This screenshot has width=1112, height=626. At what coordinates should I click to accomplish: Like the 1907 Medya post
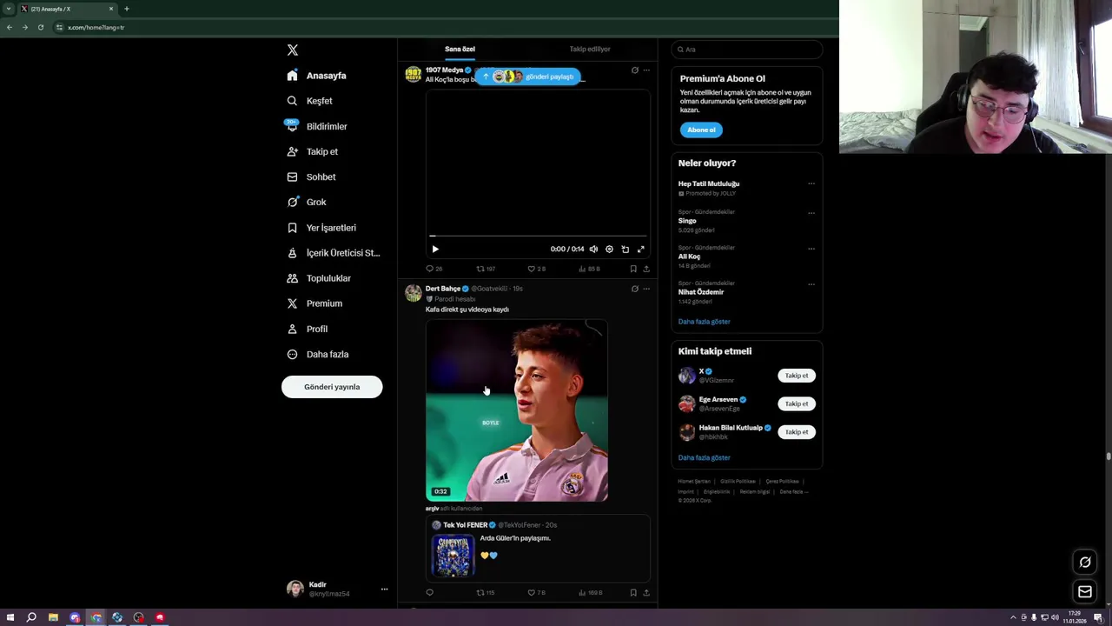(536, 269)
